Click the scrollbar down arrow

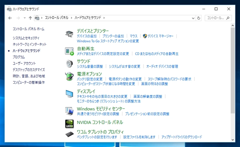[x=233, y=140]
